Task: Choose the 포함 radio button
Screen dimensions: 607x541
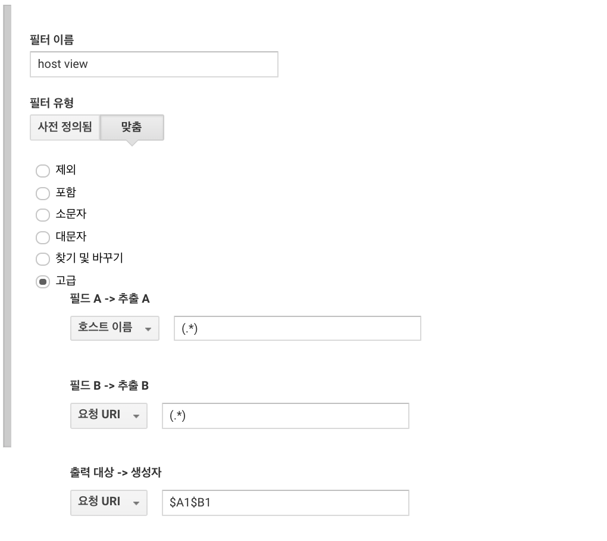Action: [x=43, y=193]
